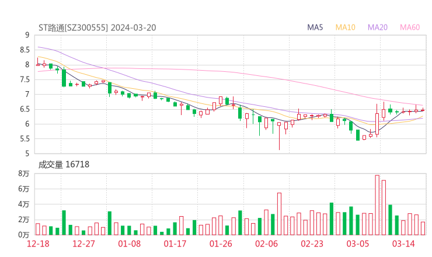Click the 12-18 date axis label

click(x=38, y=244)
